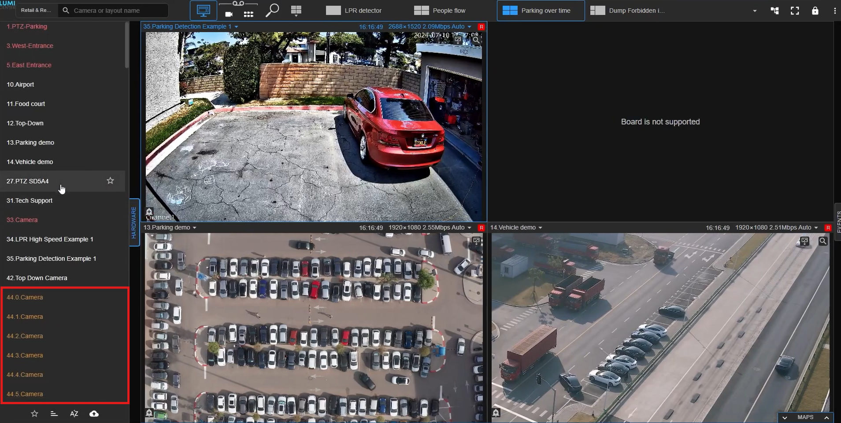Image resolution: width=841 pixels, height=423 pixels.
Task: Open the MAPS panel button
Action: click(805, 417)
